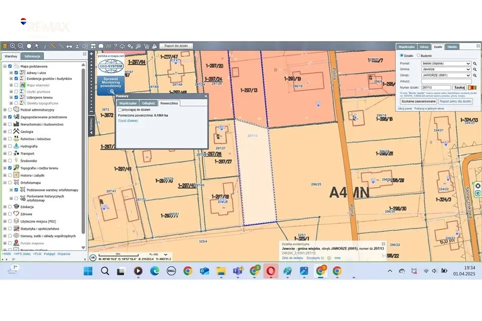Open Windows Start menu

point(88,271)
